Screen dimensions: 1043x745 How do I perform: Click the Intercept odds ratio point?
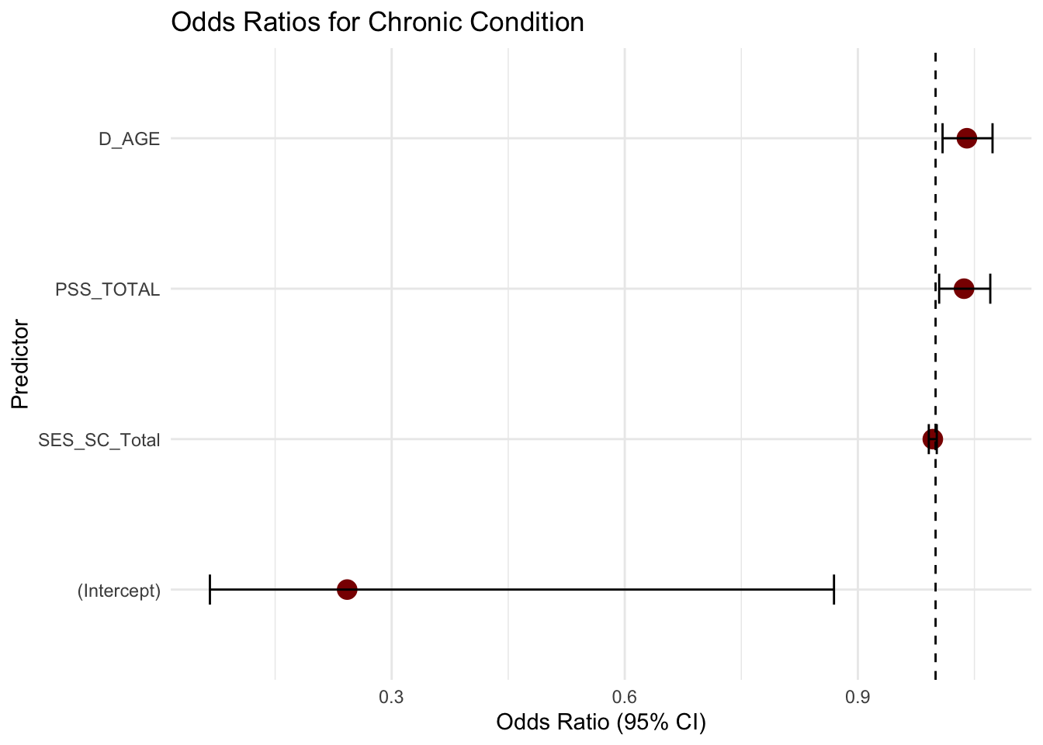pos(347,590)
